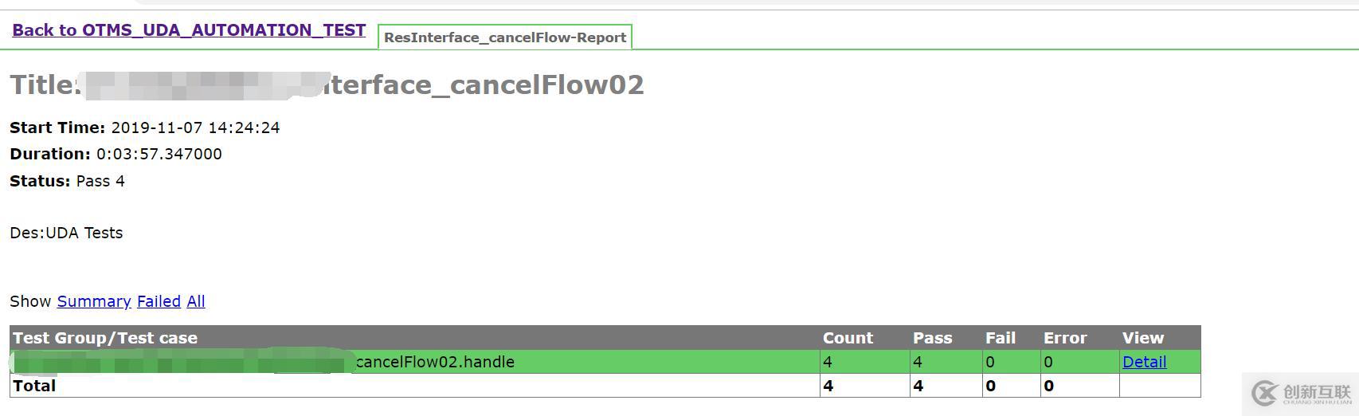The height and width of the screenshot is (416, 1359).
Task: Click the Back to OTMS_UDA_AUTOMATION_TEST link
Action: (x=189, y=30)
